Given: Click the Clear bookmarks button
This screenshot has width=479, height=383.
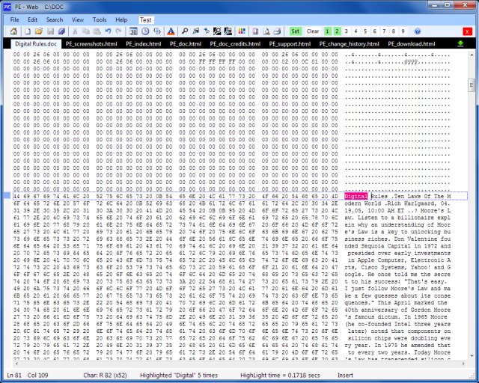Looking at the screenshot, I should pos(313,31).
